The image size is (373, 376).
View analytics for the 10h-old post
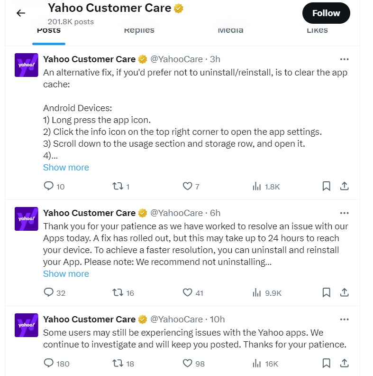pyautogui.click(x=257, y=364)
